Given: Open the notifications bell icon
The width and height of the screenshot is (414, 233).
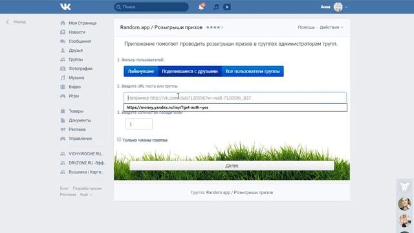Looking at the screenshot, I should (x=201, y=6).
